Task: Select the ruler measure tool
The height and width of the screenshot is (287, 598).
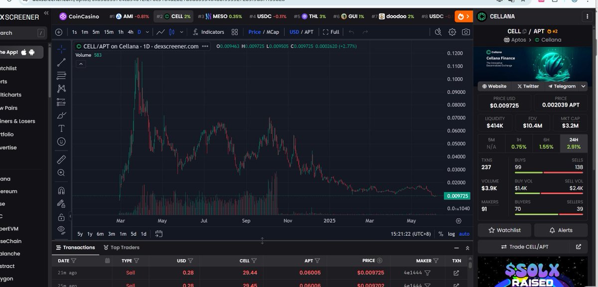Action: coord(61,159)
